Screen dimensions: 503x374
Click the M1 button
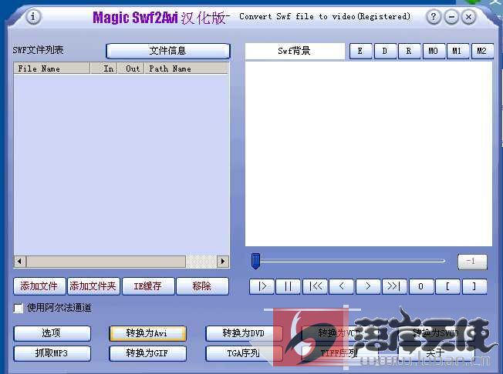coord(457,52)
